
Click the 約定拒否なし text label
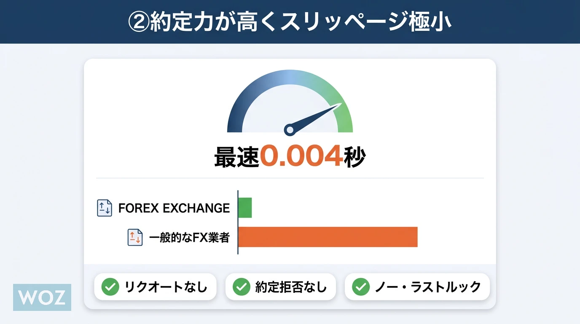291,287
